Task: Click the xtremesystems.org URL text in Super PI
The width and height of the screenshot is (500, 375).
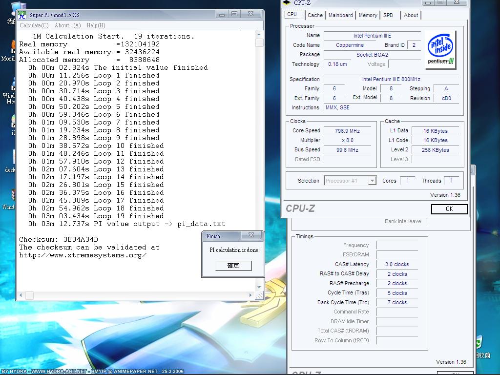Action: pyautogui.click(x=83, y=255)
